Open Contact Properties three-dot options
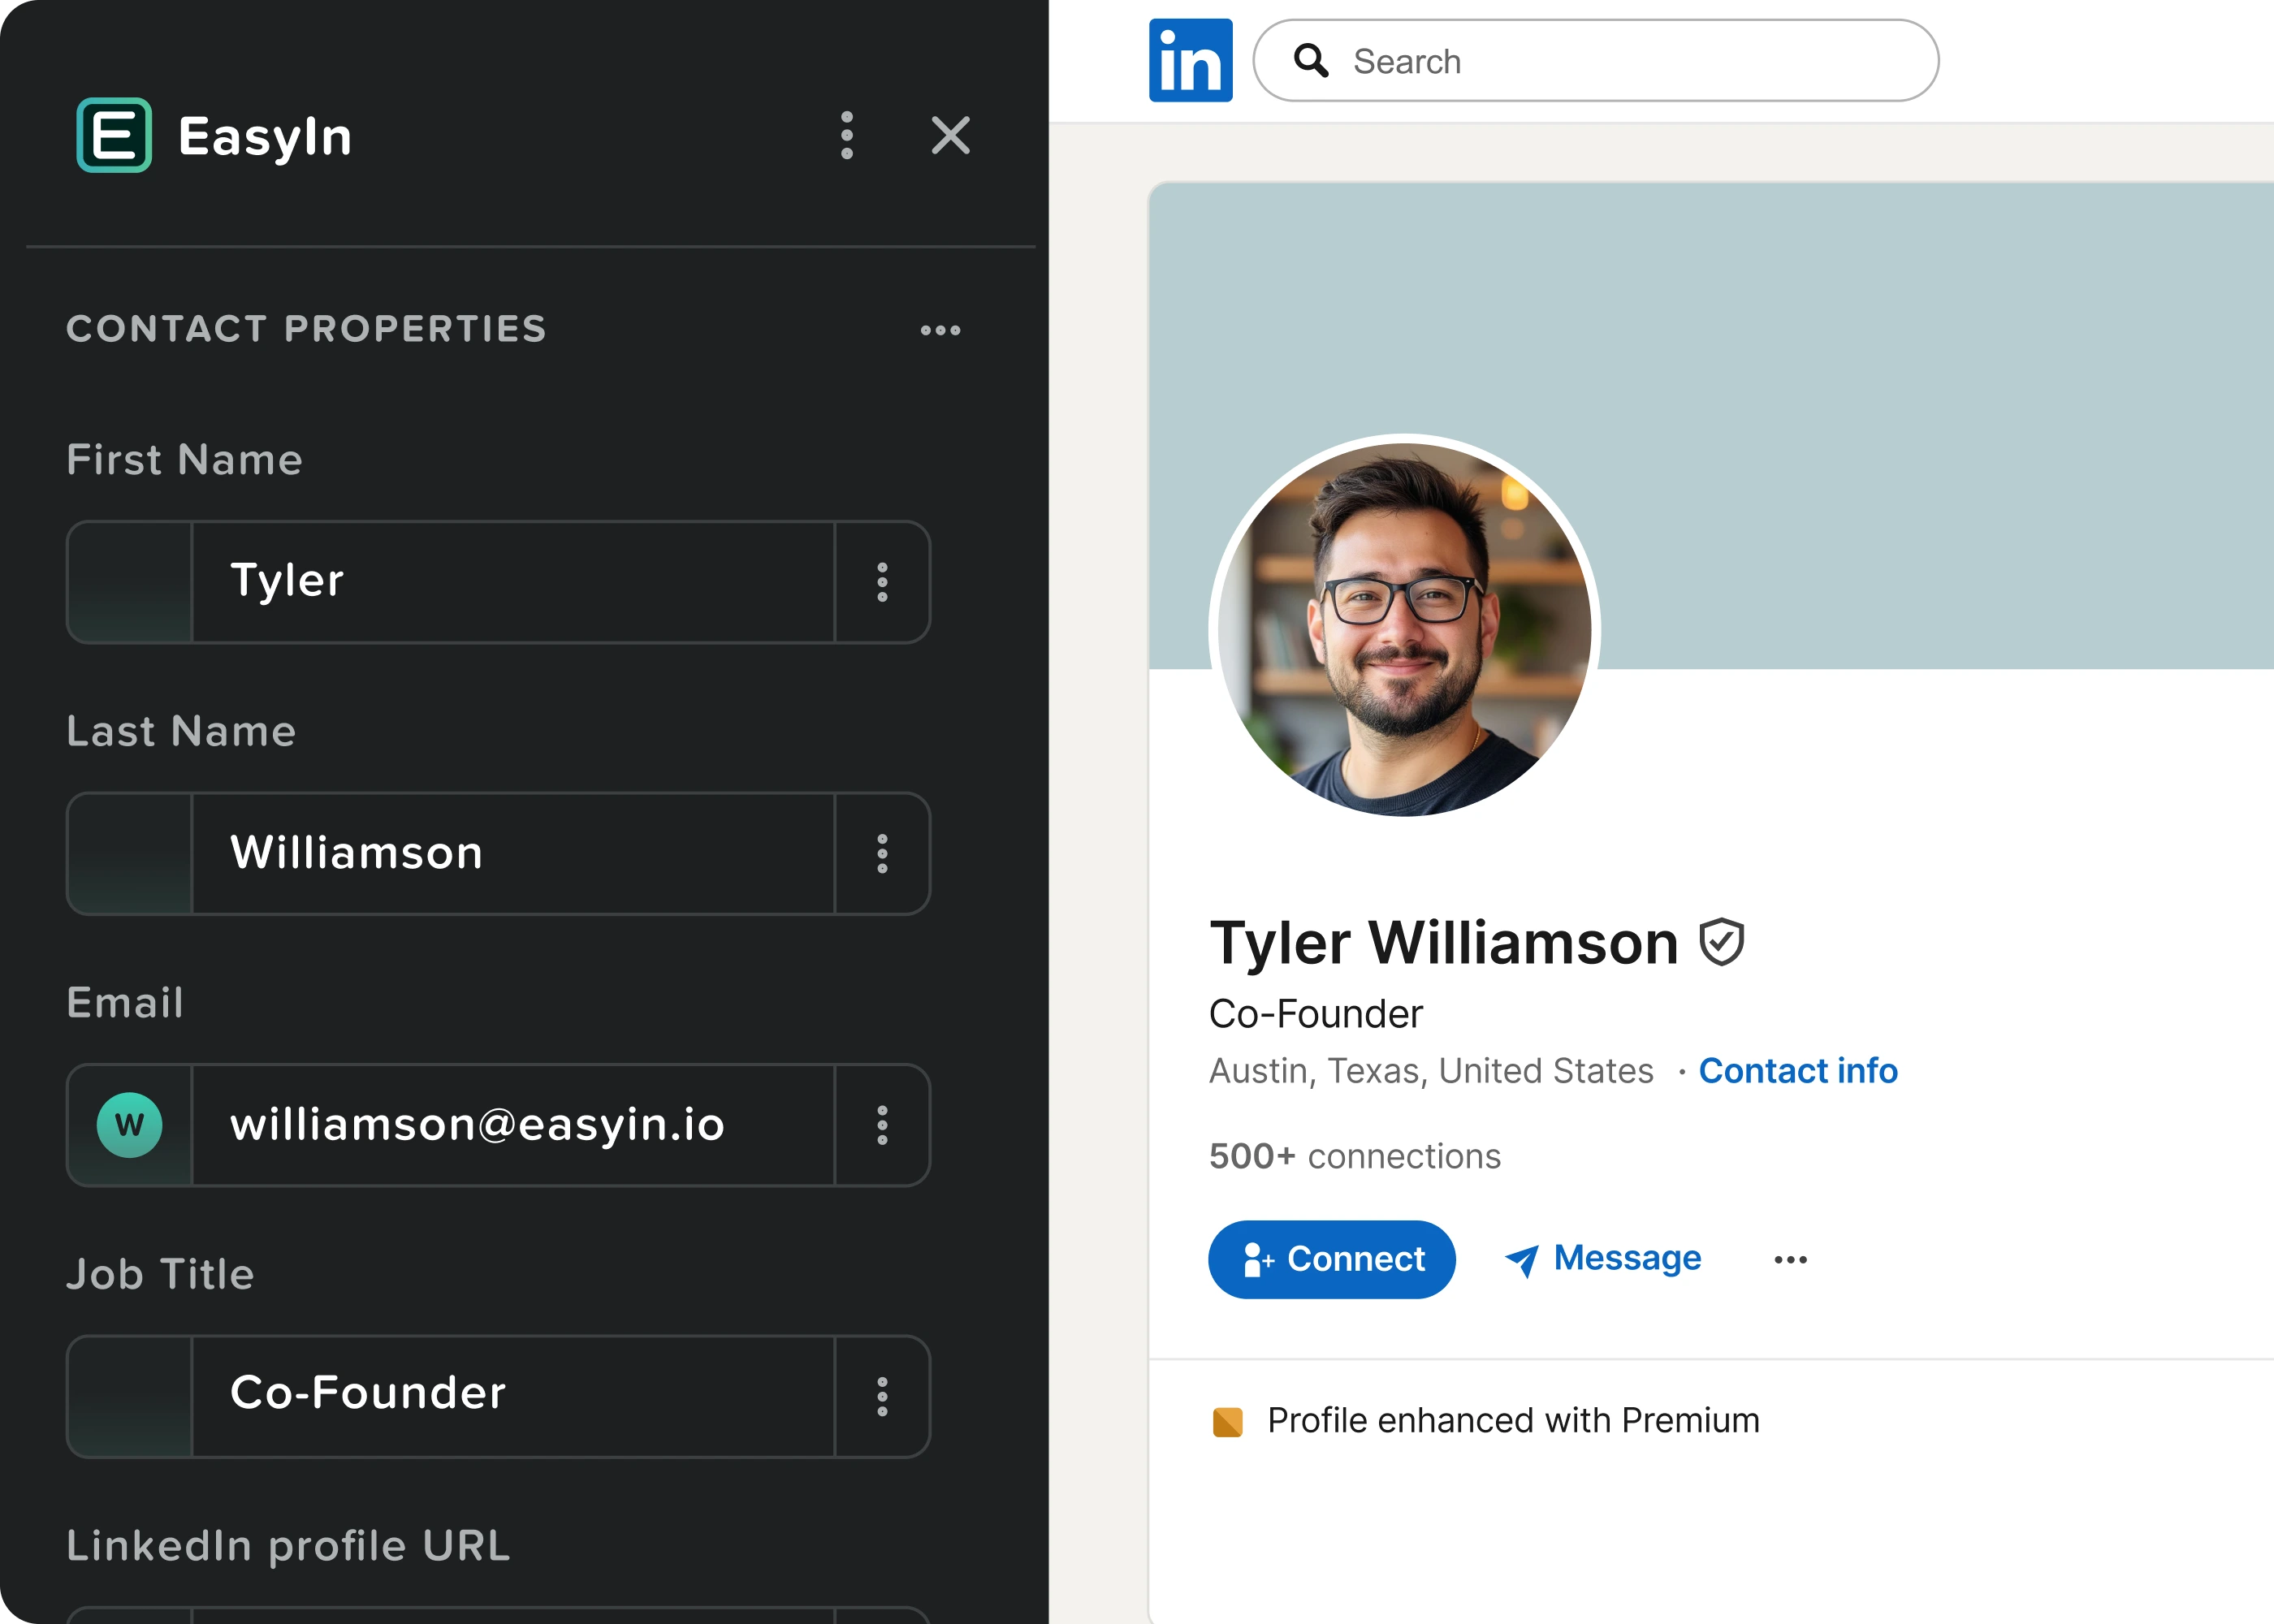Screen dimensions: 2274x1624 [940, 330]
